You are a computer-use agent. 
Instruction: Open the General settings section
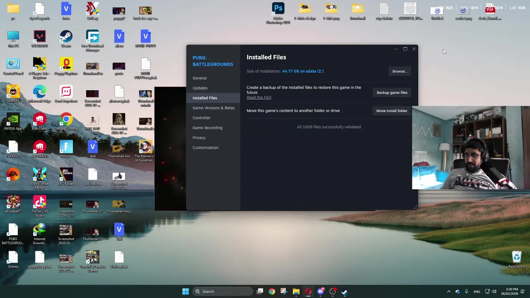tap(199, 78)
